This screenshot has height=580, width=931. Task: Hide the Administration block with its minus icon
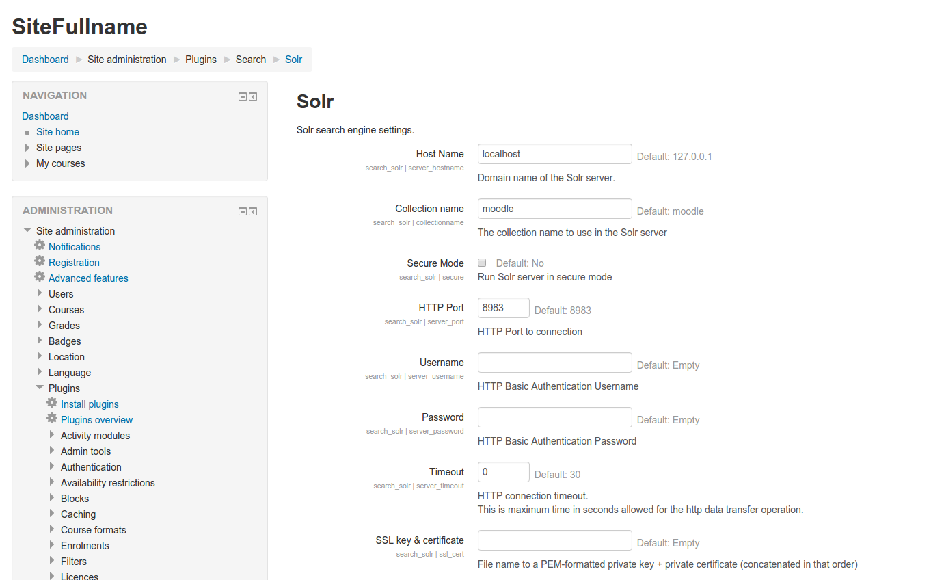tap(242, 211)
